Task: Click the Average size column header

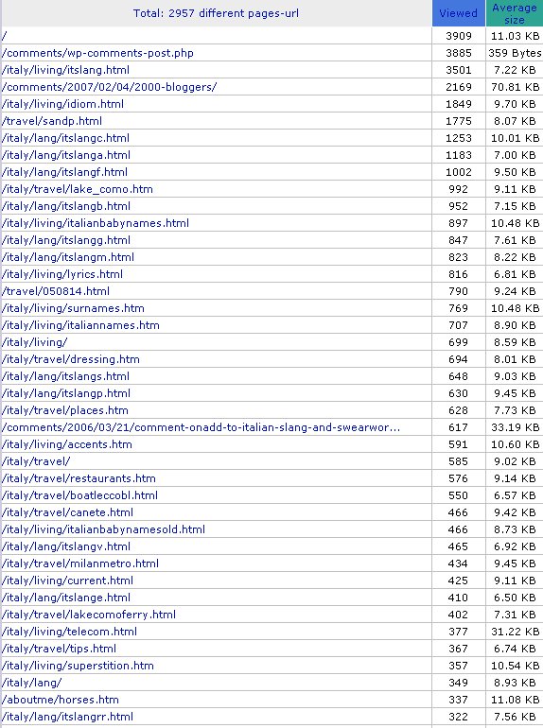Action: point(515,13)
